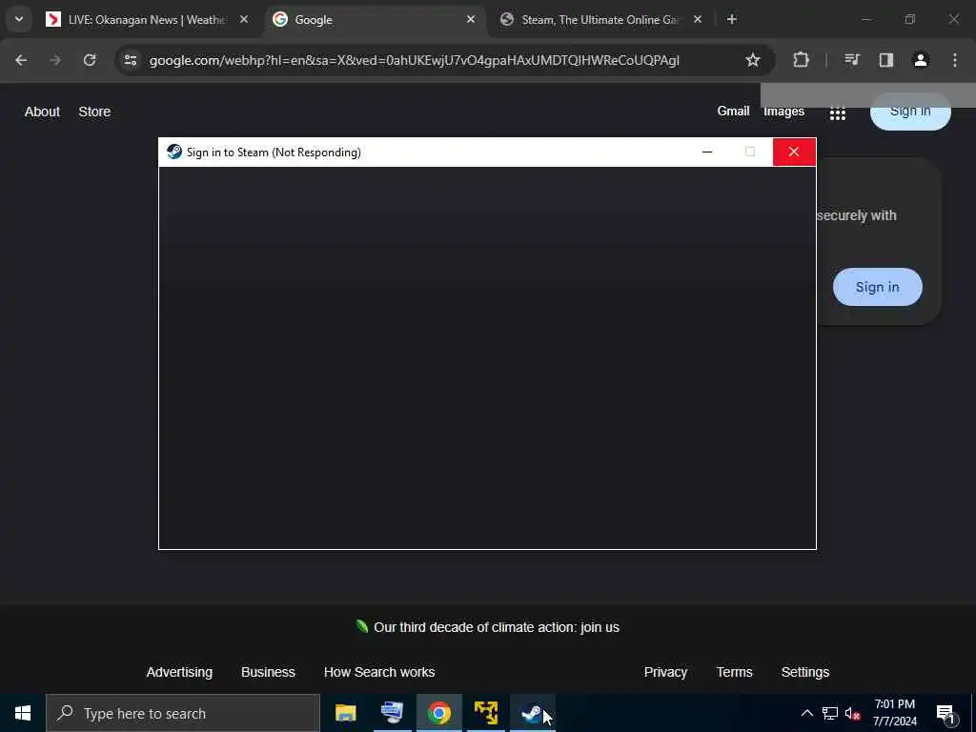This screenshot has width=976, height=732.
Task: Open the Windows Start menu
Action: (x=23, y=713)
